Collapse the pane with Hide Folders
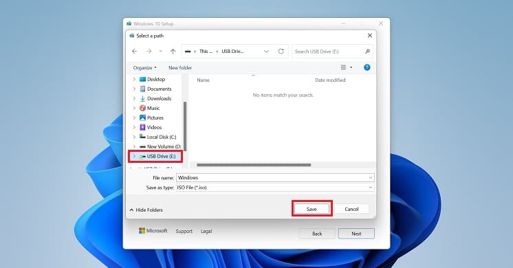Viewport: 513px width, 268px height. click(x=146, y=210)
